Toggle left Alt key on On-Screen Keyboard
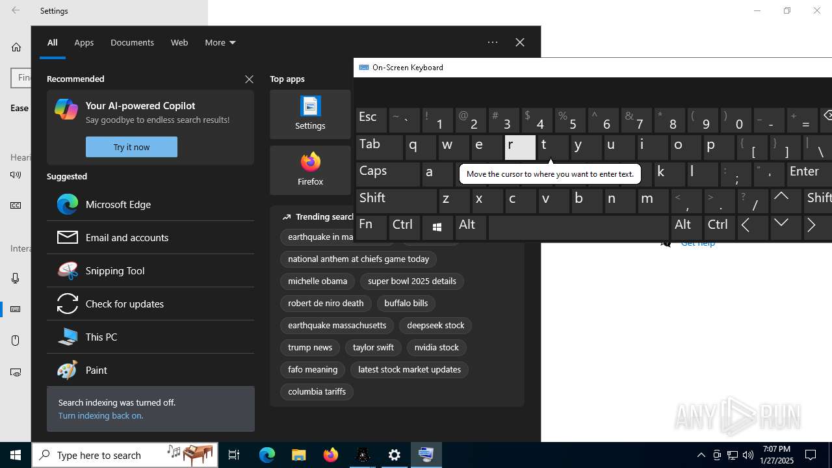 click(471, 227)
